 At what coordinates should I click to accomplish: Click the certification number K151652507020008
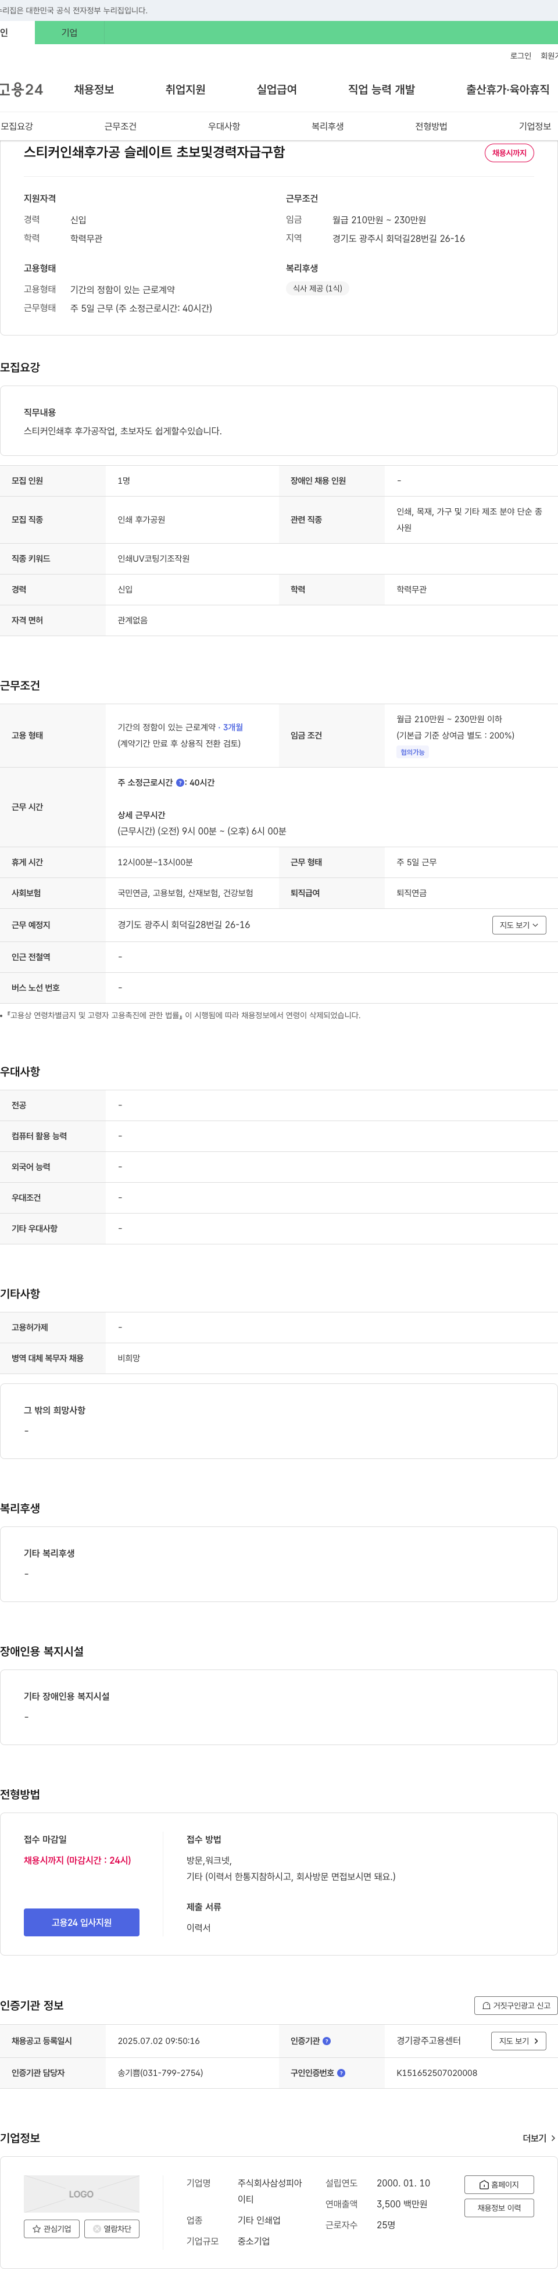tap(437, 2072)
